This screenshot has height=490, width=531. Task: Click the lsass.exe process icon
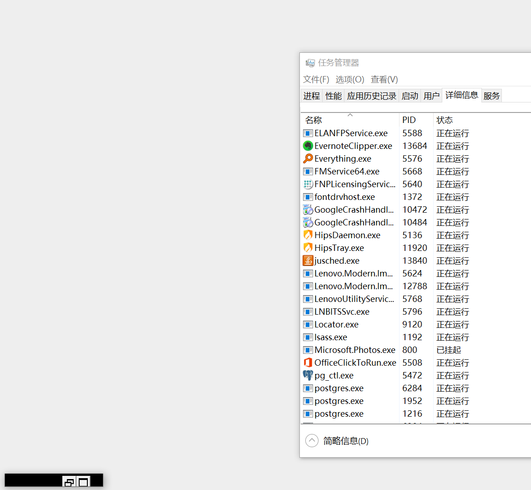tap(308, 337)
